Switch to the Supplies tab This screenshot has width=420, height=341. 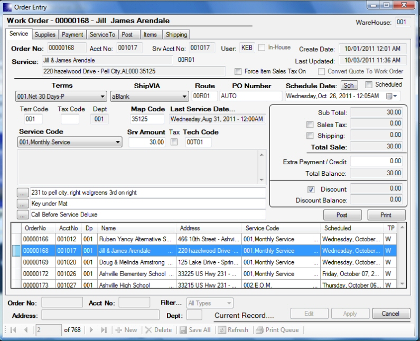click(x=45, y=35)
